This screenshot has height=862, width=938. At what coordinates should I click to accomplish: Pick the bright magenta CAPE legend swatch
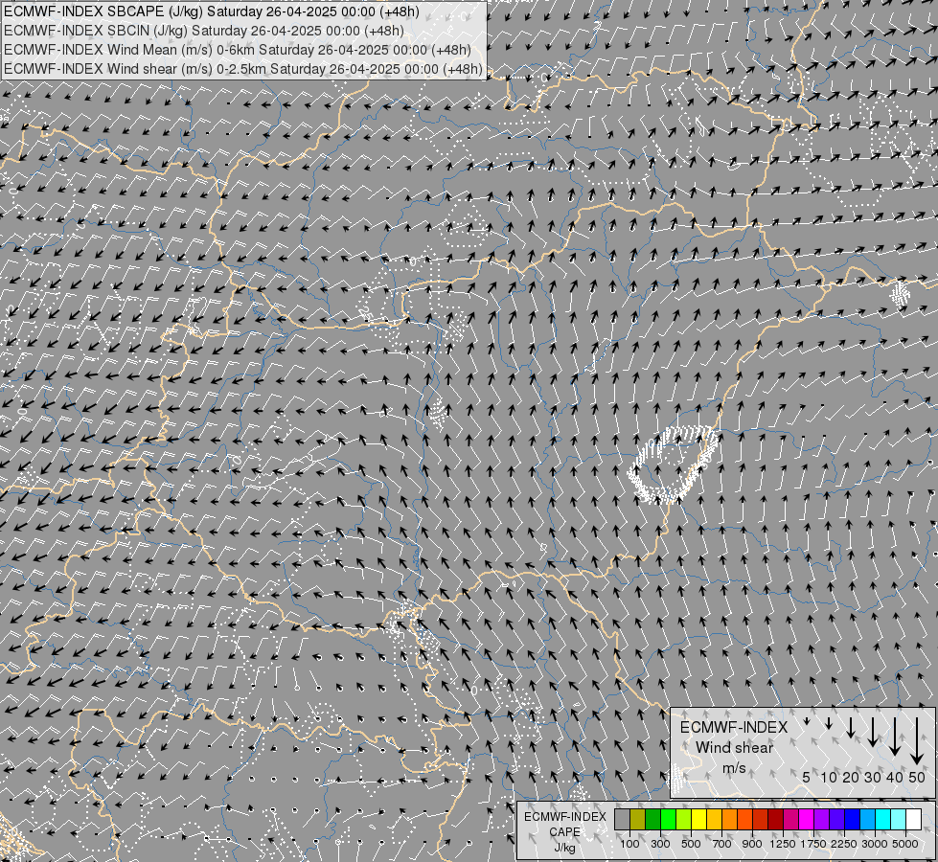point(807,819)
